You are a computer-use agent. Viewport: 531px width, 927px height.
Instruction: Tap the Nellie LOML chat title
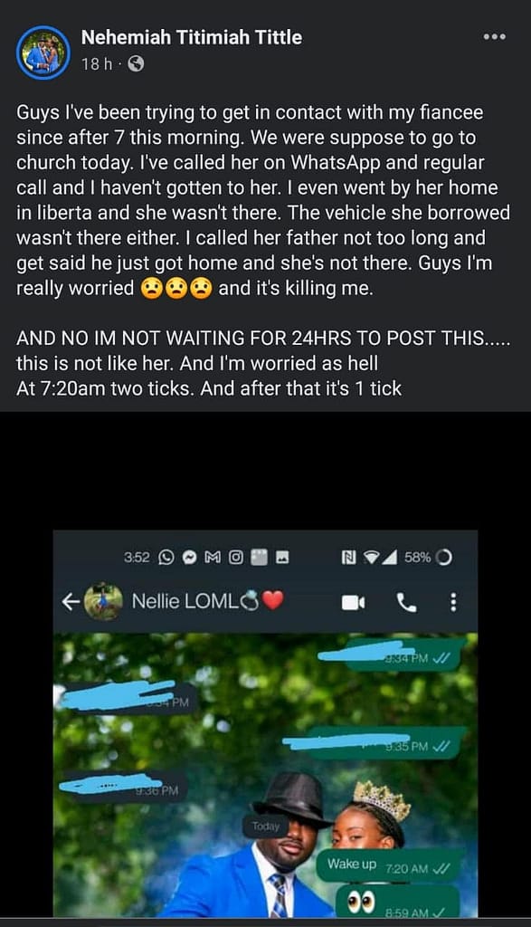[x=207, y=601]
